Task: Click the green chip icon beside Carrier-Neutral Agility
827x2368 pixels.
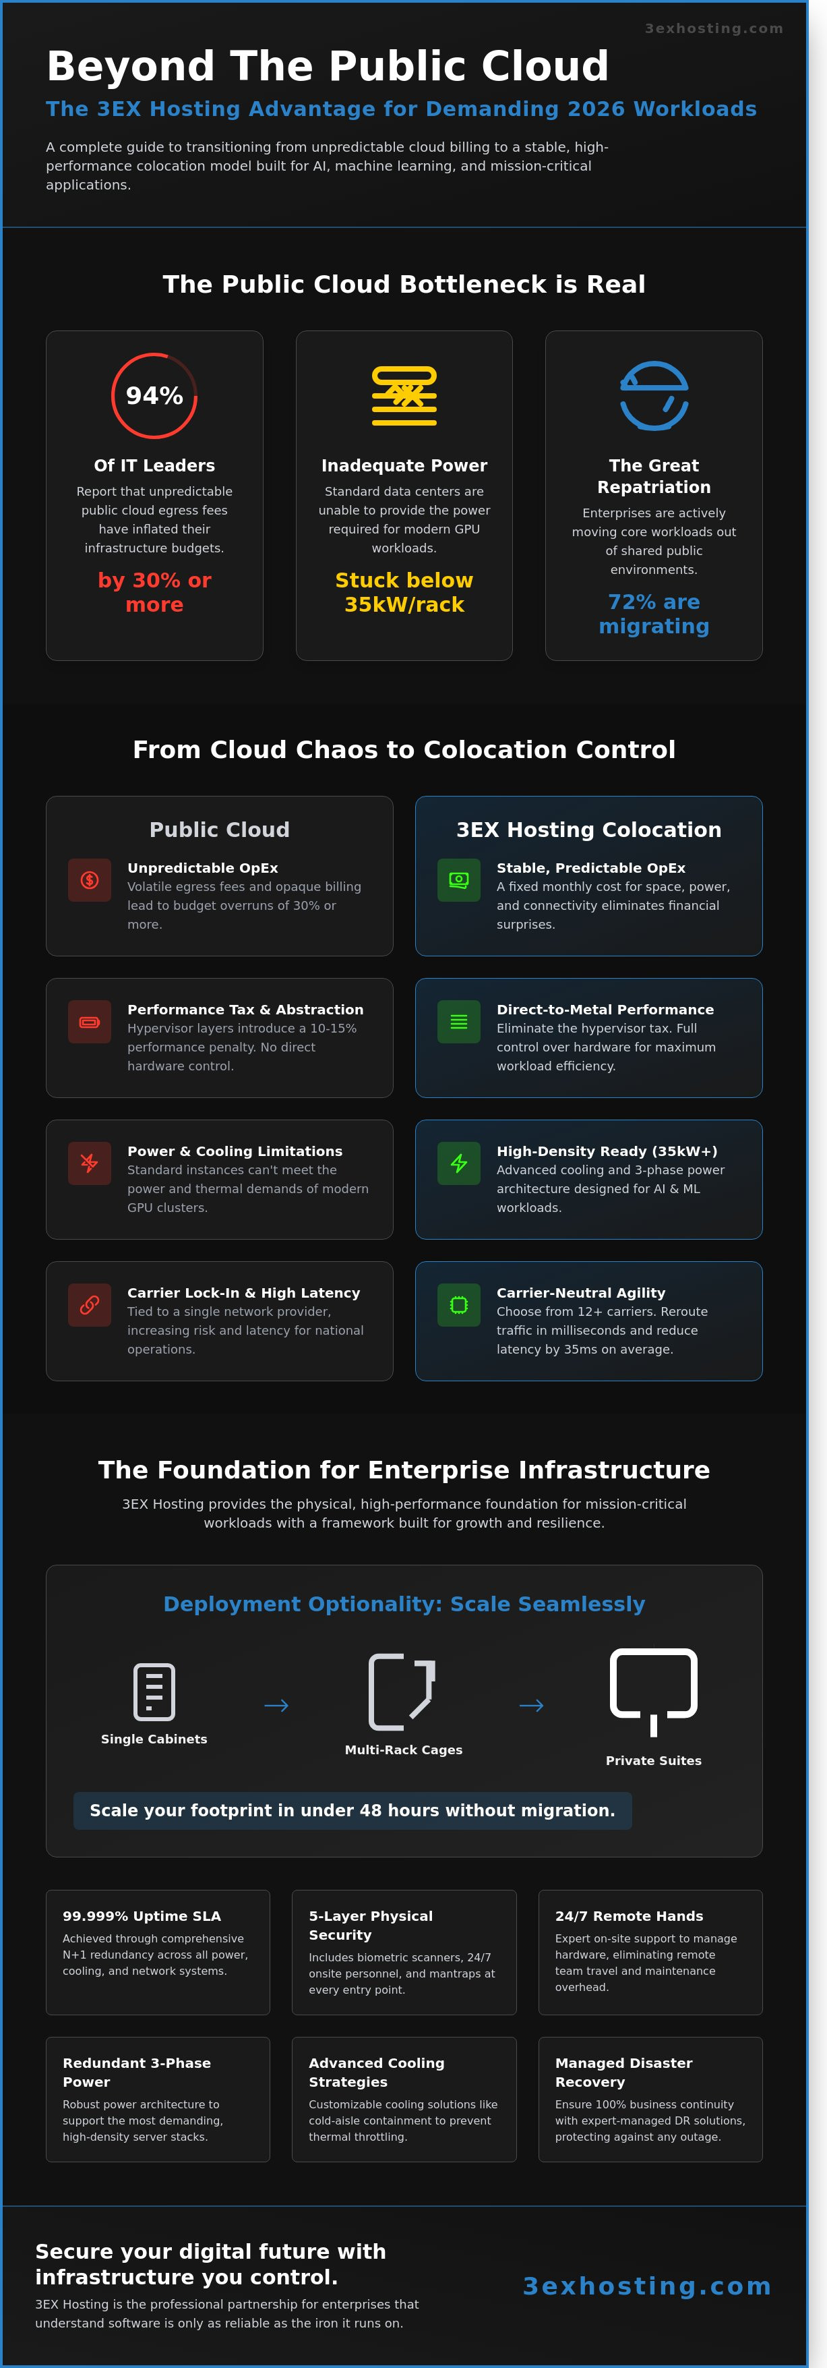Action: click(458, 1304)
